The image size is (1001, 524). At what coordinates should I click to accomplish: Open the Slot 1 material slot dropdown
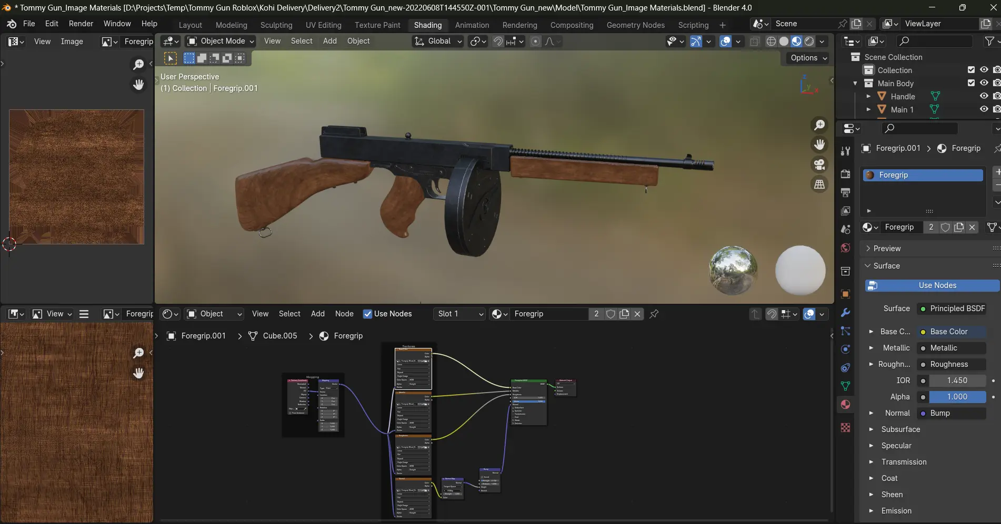460,314
